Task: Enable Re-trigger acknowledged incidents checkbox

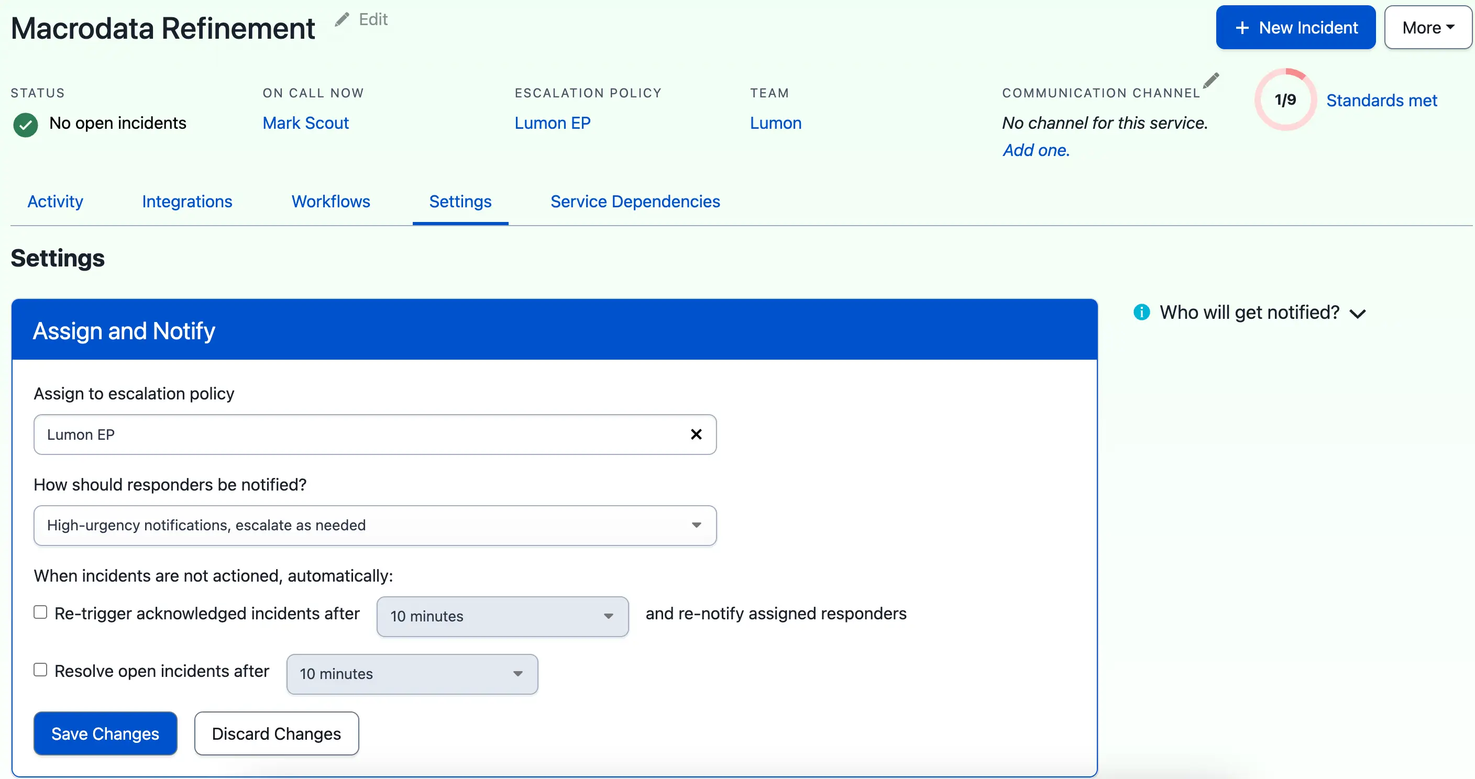Action: coord(41,613)
